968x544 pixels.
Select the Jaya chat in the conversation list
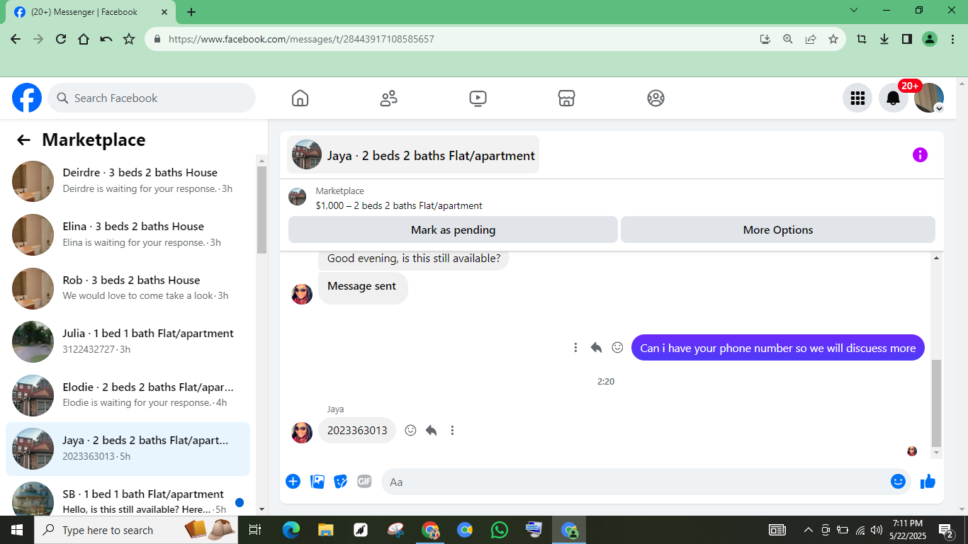coord(128,448)
